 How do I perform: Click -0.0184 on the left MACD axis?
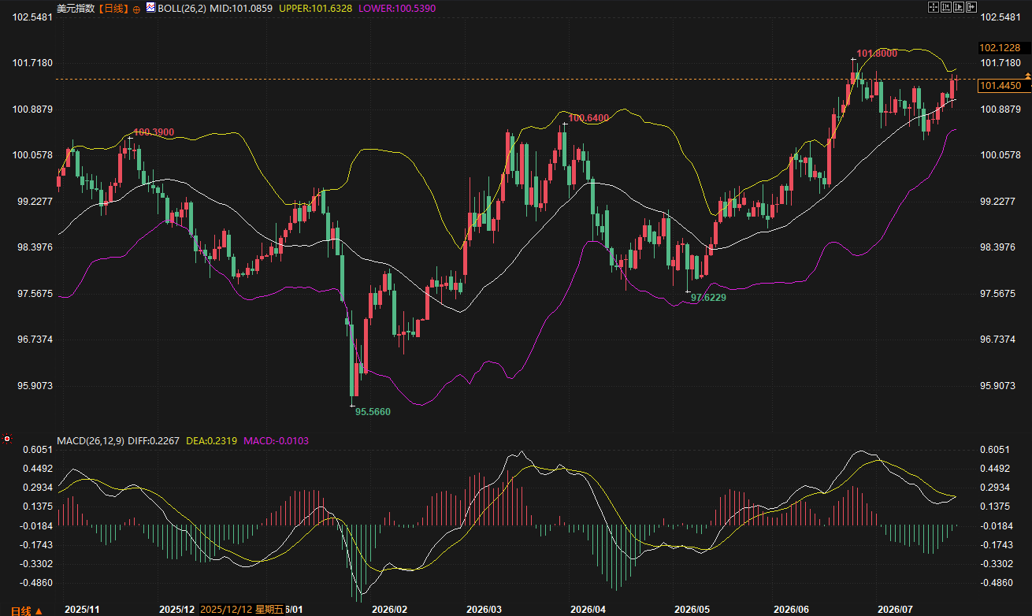[35, 525]
